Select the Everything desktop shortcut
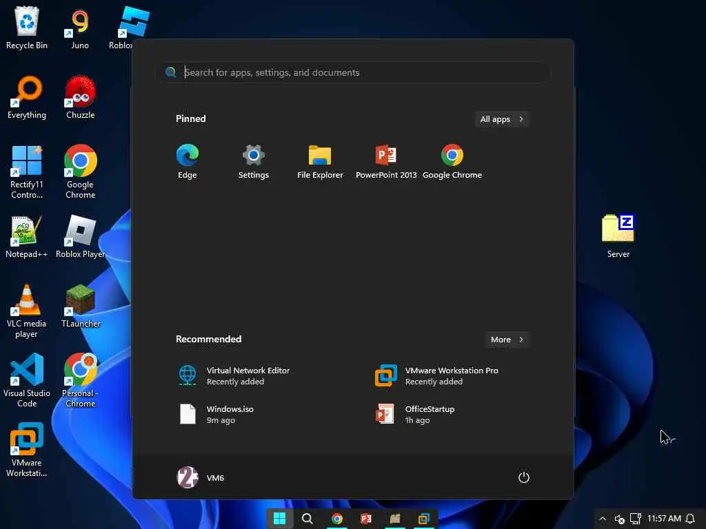Screen dimensions: 706x529 (x=27, y=98)
